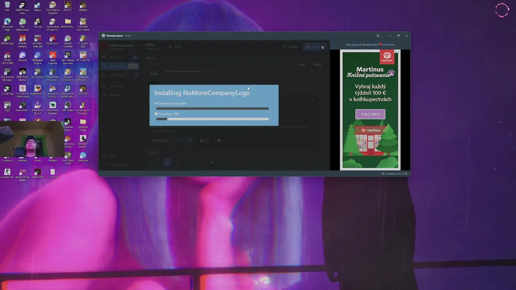Open the AMD Privacy View desktop icon
516x290 pixels.
[22, 8]
